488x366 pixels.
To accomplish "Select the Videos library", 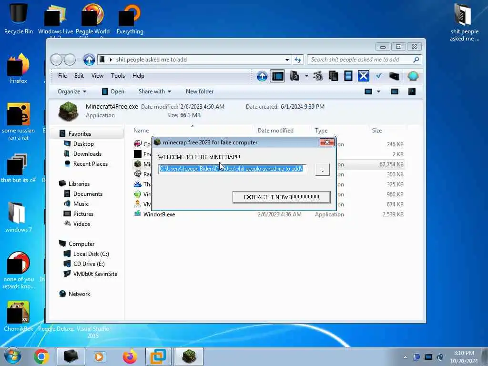I will pyautogui.click(x=81, y=224).
